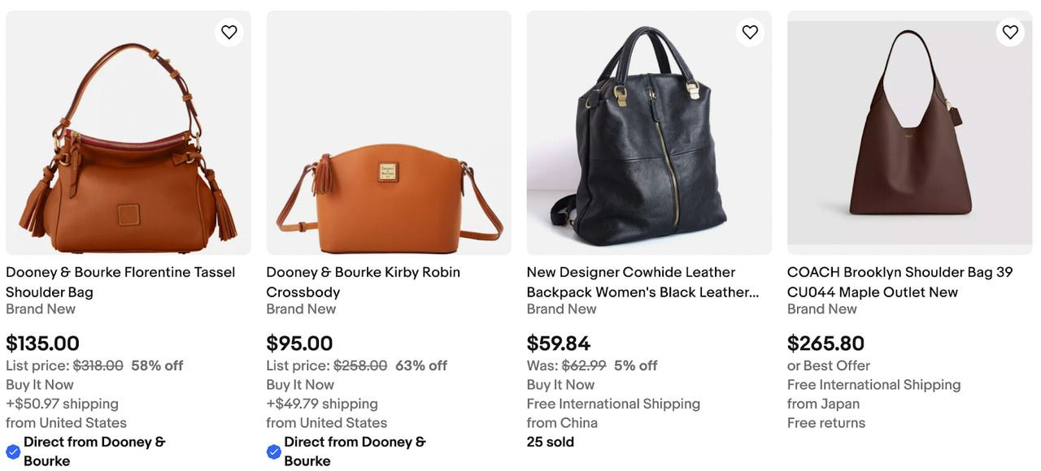
Task: Click the 25 sold label on the backpack listing
Action: pos(551,441)
